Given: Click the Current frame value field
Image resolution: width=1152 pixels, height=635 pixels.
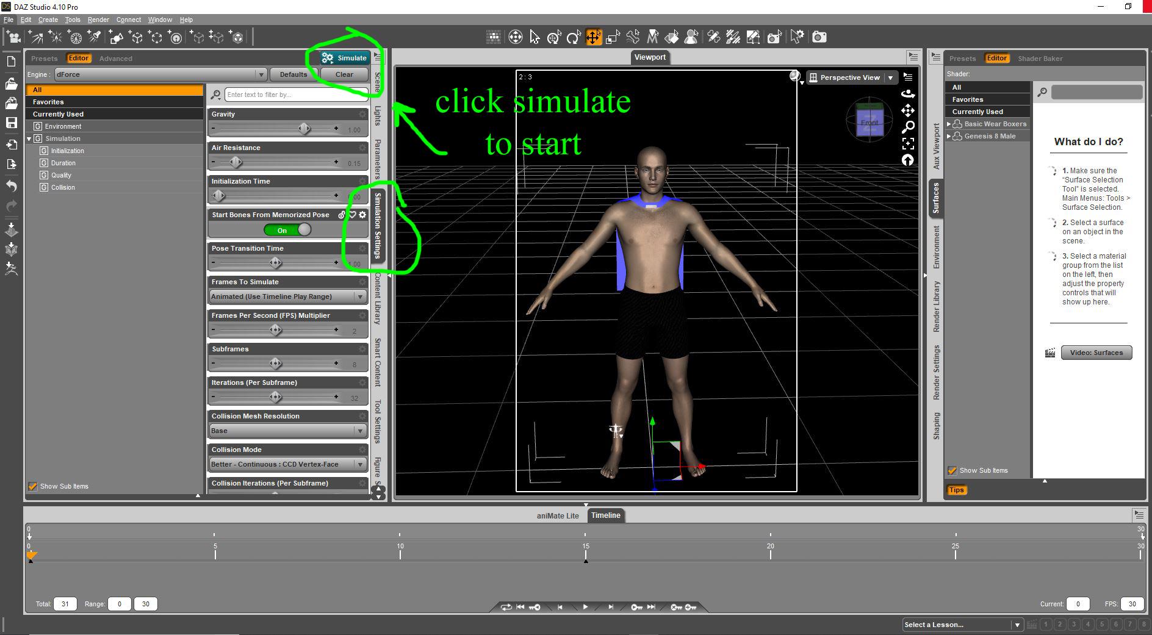Looking at the screenshot, I should 1078,604.
